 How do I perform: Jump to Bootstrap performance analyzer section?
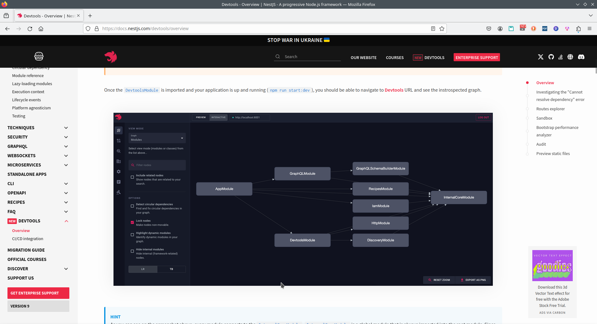tap(557, 131)
